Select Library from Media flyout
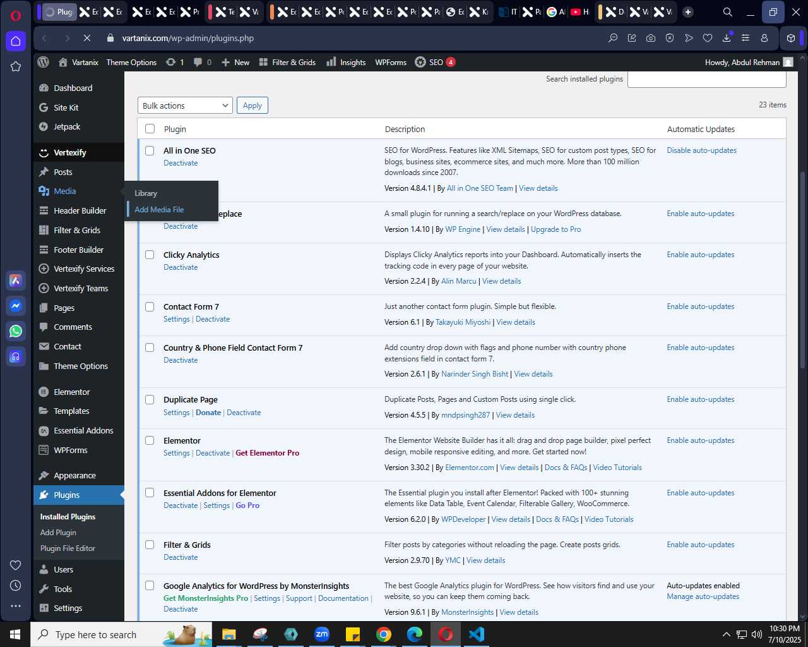Screen dimensions: 808x647 click(x=146, y=193)
